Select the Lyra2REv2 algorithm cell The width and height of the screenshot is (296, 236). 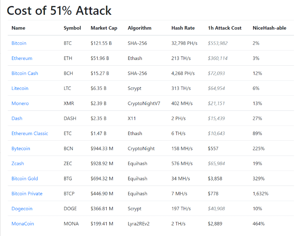pyautogui.click(x=139, y=224)
